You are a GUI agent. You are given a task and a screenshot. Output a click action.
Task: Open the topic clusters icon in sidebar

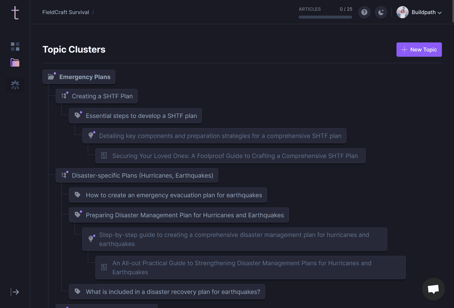pos(15,85)
